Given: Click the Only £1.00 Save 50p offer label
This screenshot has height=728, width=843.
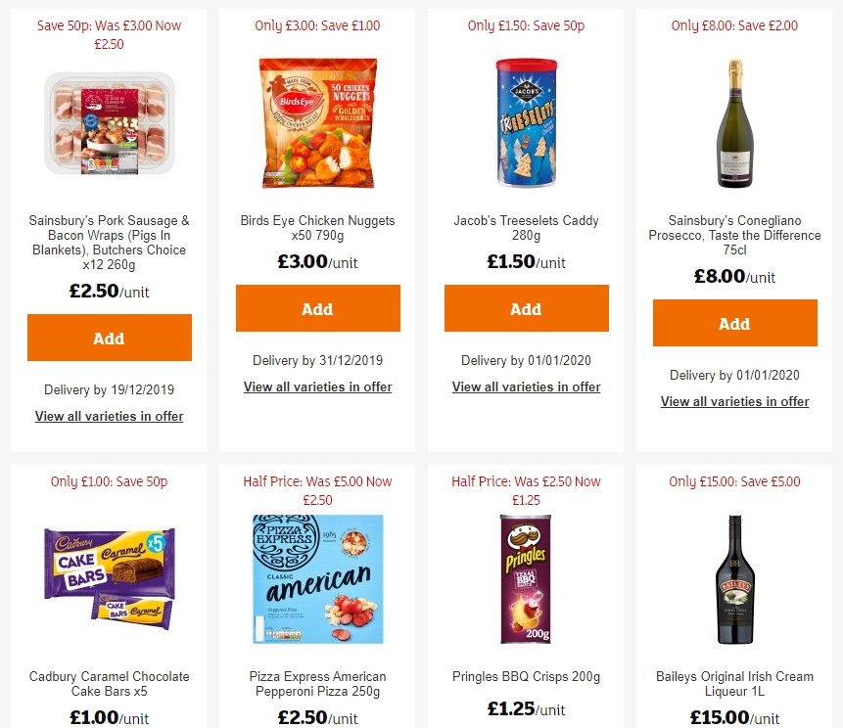Looking at the screenshot, I should pos(109,481).
